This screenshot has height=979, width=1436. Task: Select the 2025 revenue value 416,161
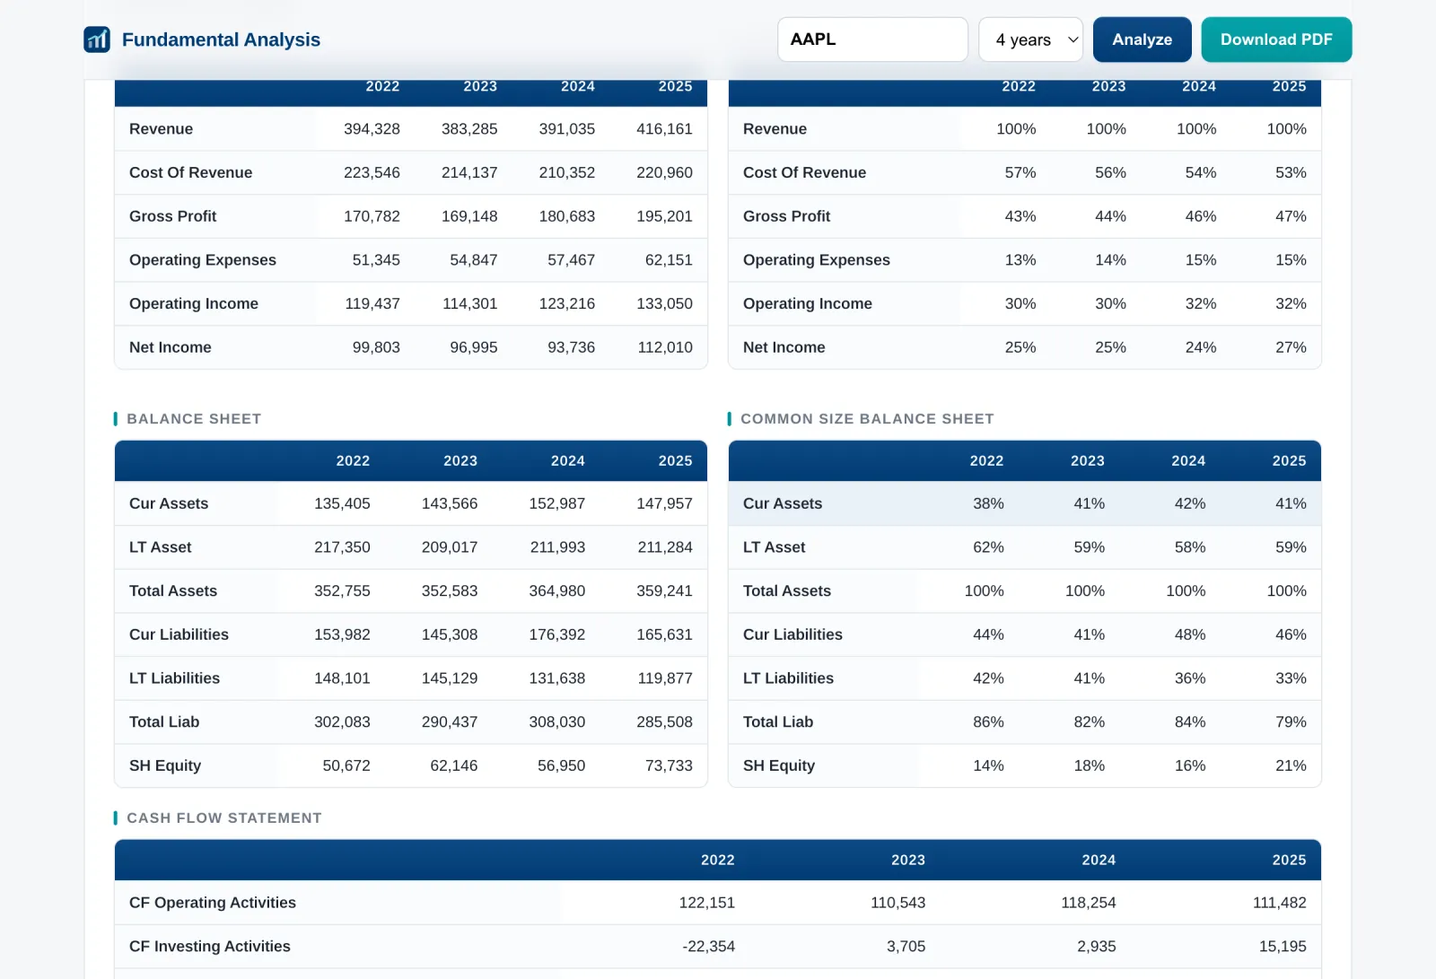coord(664,129)
